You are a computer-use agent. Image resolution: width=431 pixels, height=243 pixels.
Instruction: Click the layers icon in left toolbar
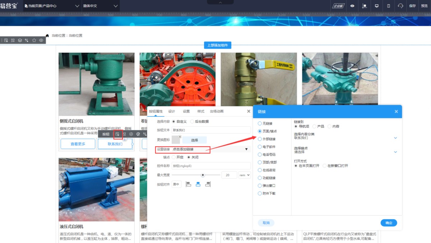20,40
